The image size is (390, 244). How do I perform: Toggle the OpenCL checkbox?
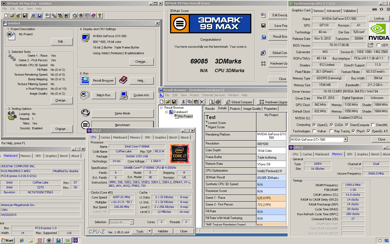tap(314, 125)
